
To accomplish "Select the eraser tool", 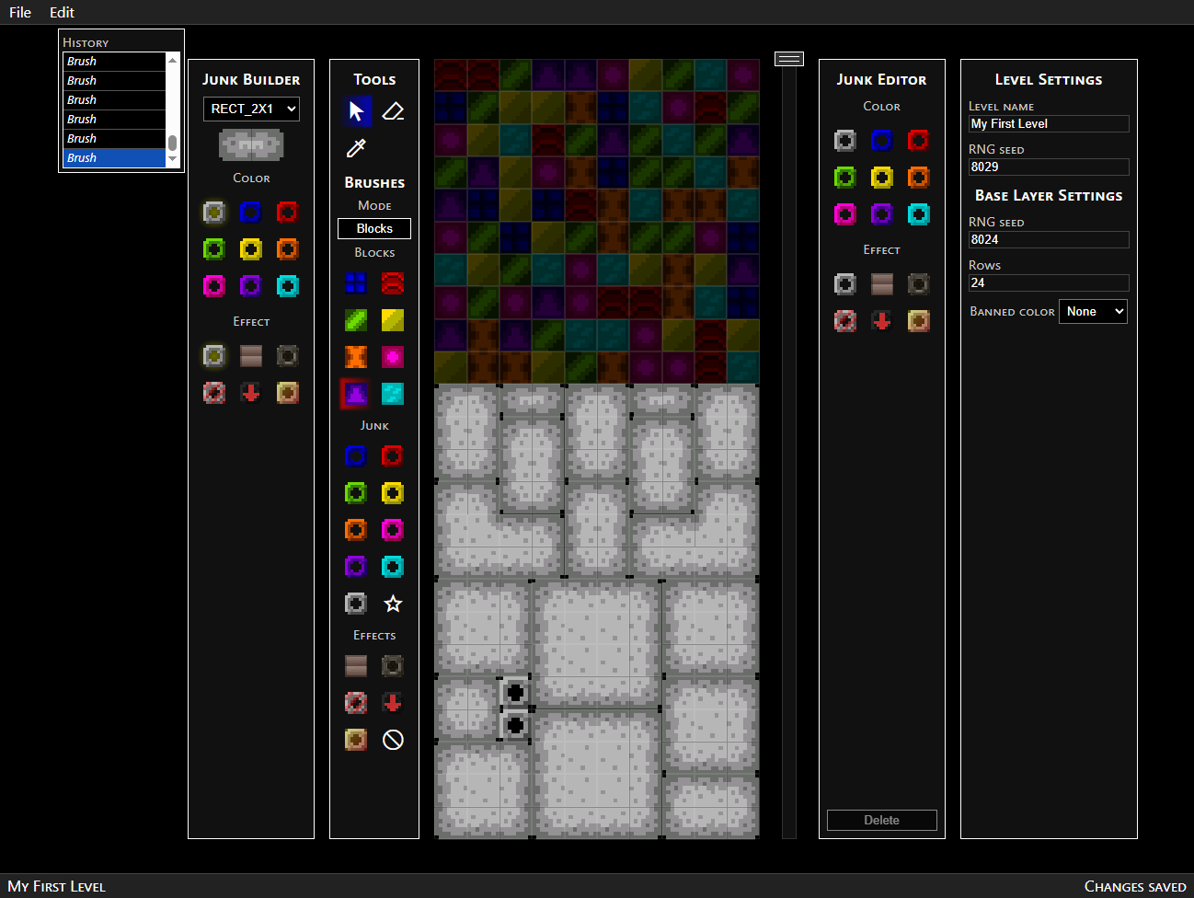I will (x=393, y=111).
